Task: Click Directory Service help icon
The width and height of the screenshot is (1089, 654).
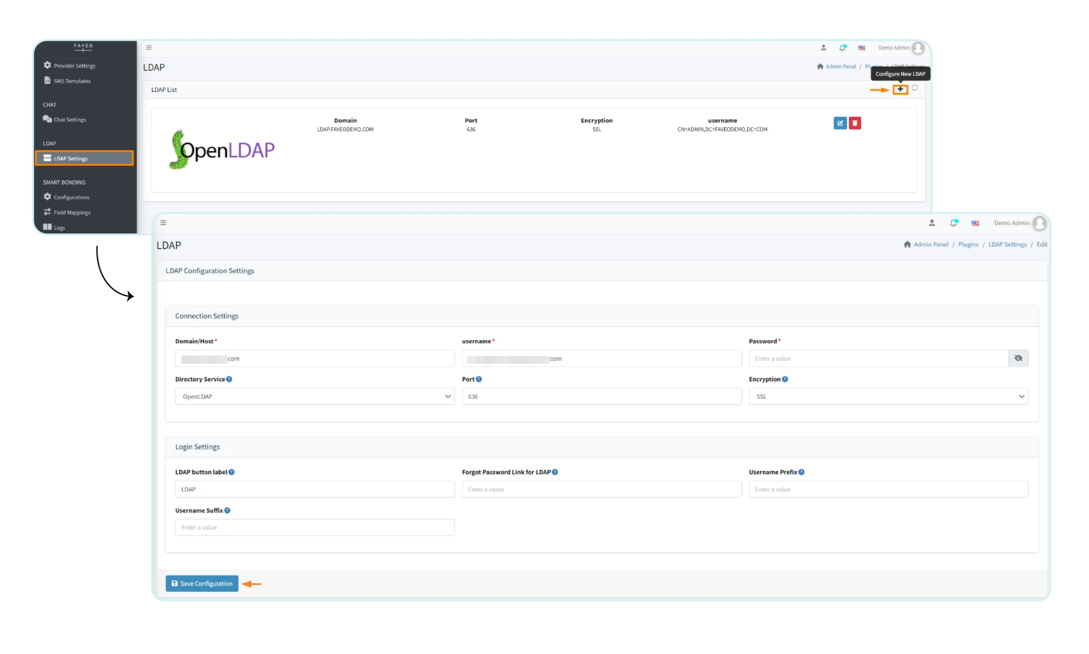Action: 229,379
